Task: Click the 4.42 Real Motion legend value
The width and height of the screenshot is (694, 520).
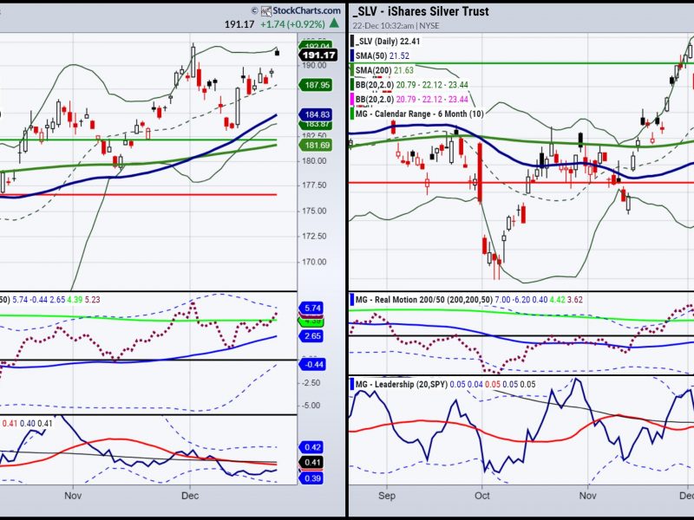Action: [x=557, y=300]
